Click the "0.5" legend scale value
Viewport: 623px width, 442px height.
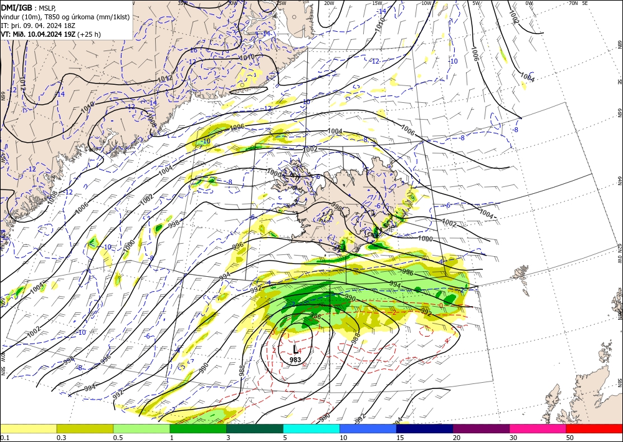(x=118, y=438)
